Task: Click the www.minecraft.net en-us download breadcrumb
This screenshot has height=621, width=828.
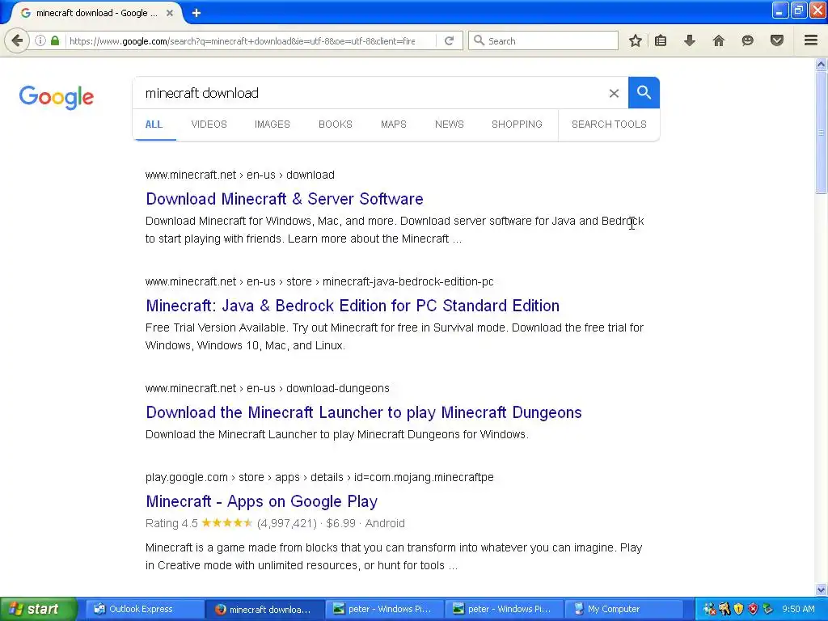Action: [x=239, y=175]
